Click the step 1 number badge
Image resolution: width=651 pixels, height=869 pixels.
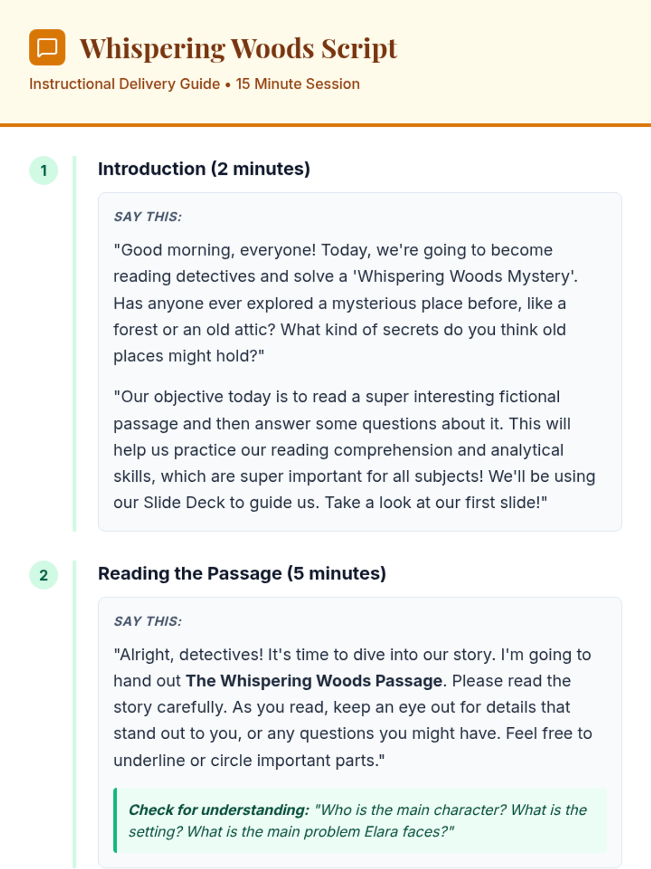[43, 171]
